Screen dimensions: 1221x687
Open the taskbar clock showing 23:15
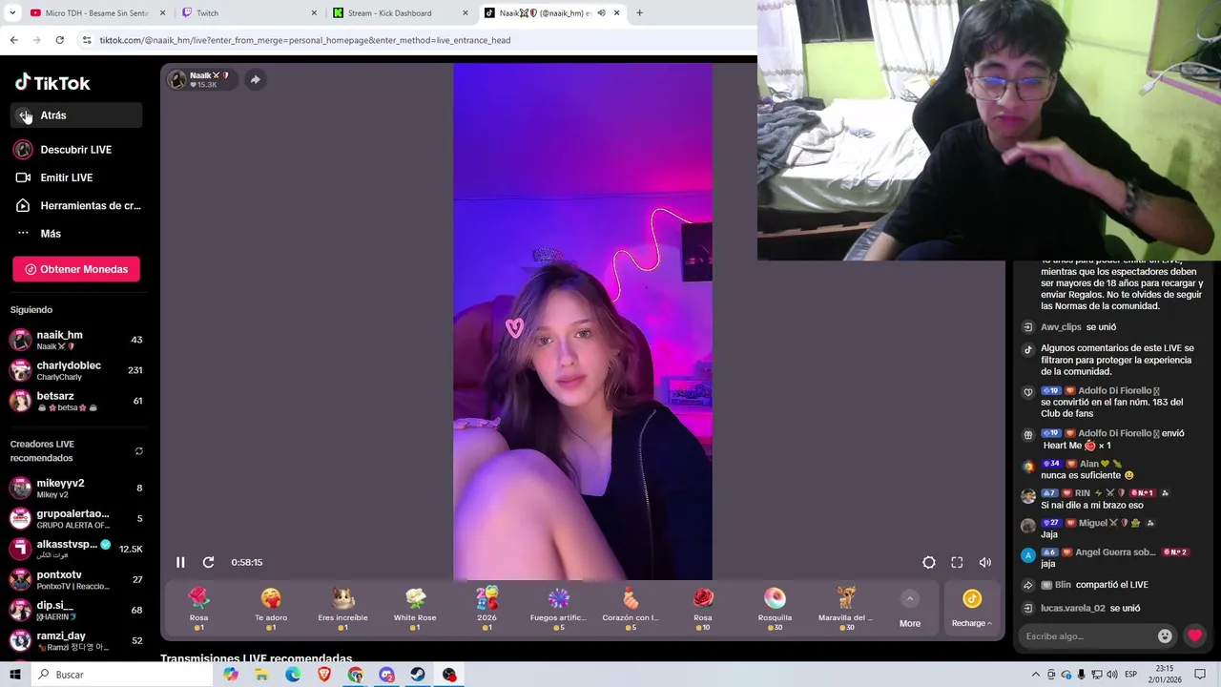1165,675
